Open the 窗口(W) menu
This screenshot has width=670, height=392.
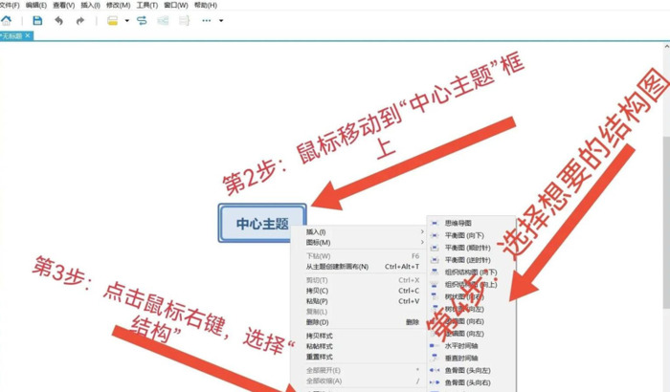point(176,5)
